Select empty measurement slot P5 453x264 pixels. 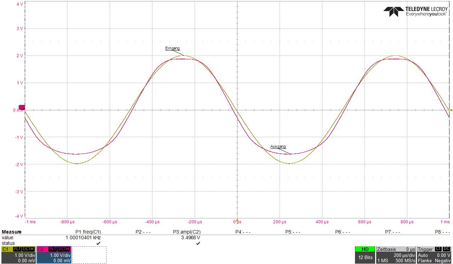point(293,232)
